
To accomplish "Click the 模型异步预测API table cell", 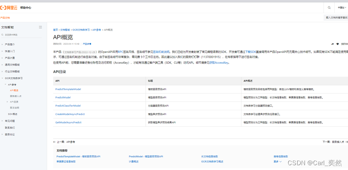I will [x=193, y=114].
